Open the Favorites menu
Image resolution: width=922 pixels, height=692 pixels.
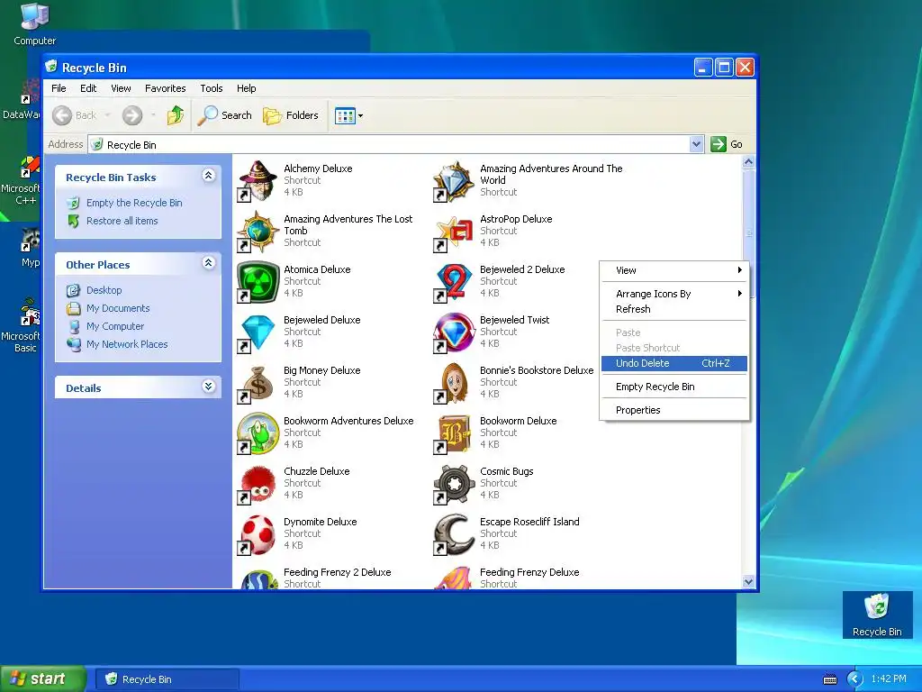point(166,88)
